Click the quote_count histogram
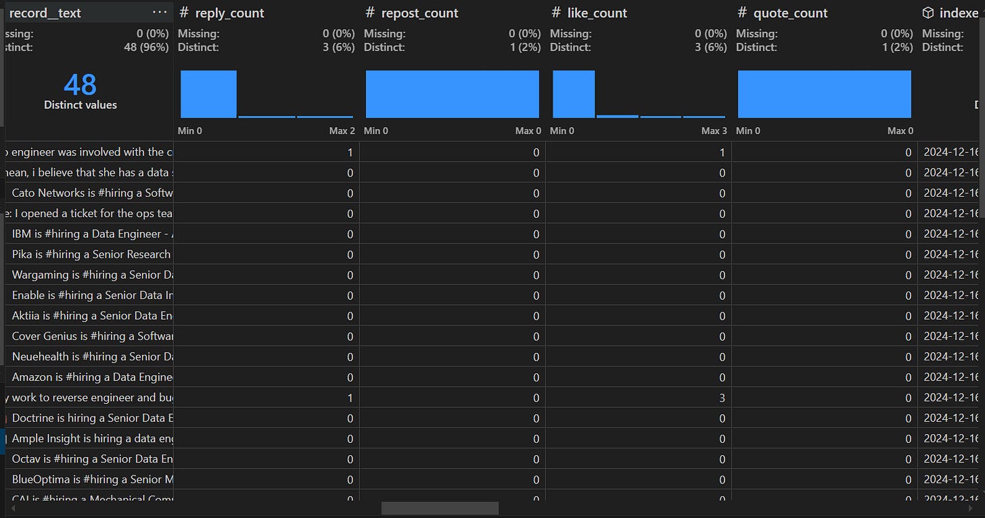The width and height of the screenshot is (985, 518). [824, 93]
